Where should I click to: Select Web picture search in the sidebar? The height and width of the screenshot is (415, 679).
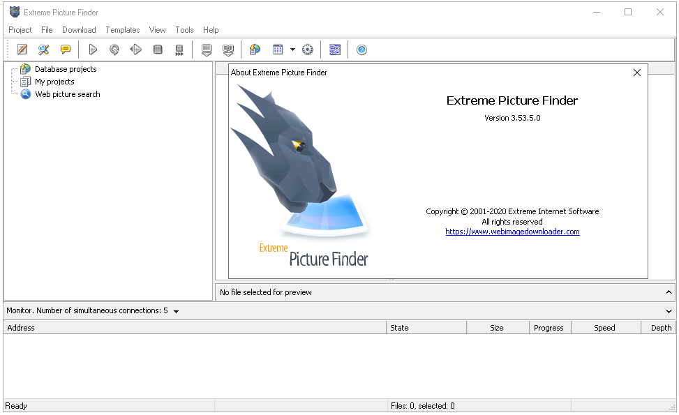(x=67, y=93)
